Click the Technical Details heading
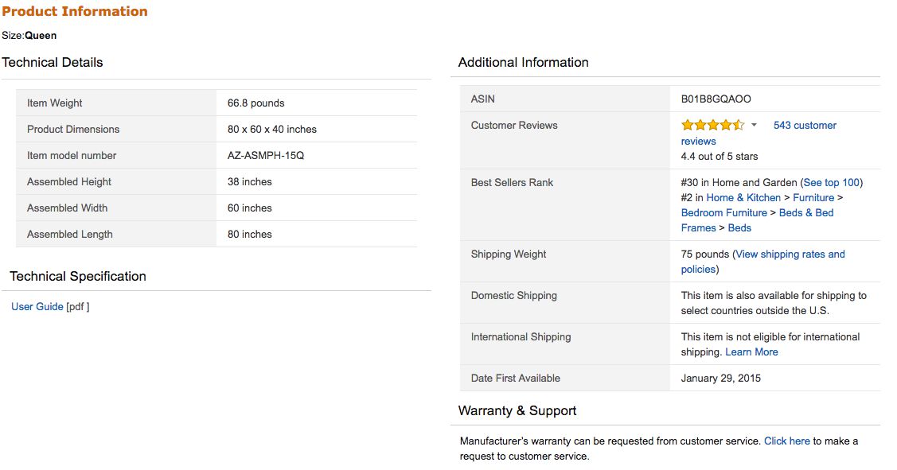This screenshot has width=897, height=470. click(52, 62)
